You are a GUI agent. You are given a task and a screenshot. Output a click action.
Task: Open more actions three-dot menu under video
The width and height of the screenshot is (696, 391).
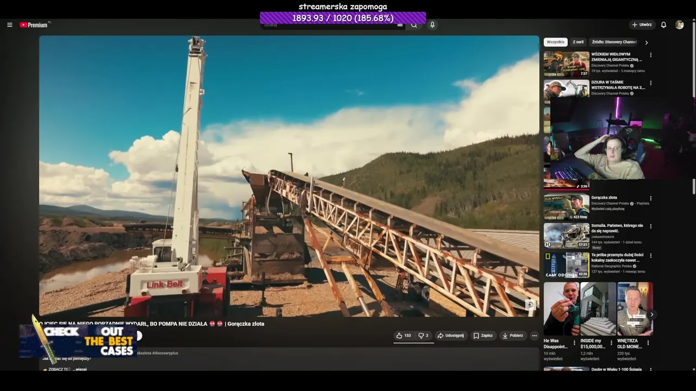pos(534,336)
